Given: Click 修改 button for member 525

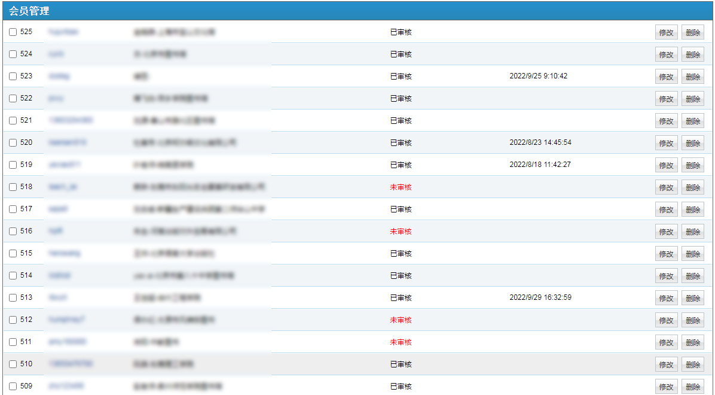Looking at the screenshot, I should click(x=666, y=33).
